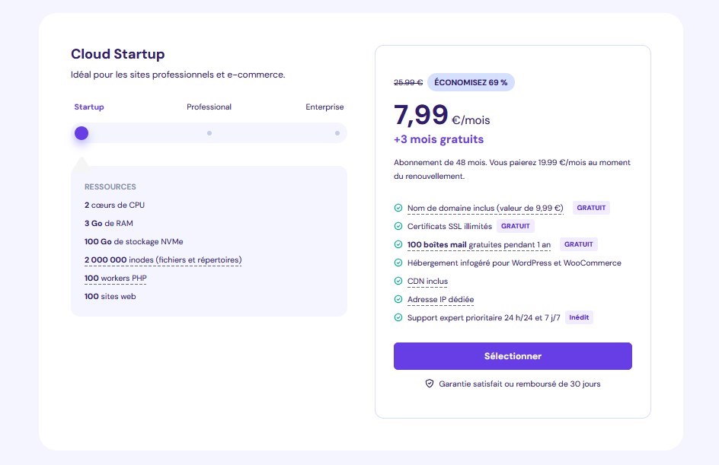719x465 pixels.
Task: Open the CDN inclus tooltip text
Action: coord(428,282)
